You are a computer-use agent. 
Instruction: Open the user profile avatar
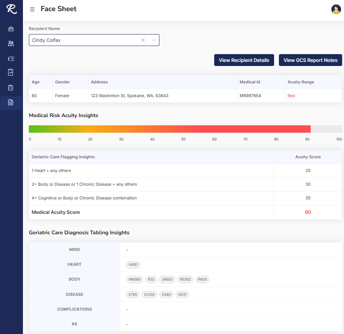click(x=336, y=9)
